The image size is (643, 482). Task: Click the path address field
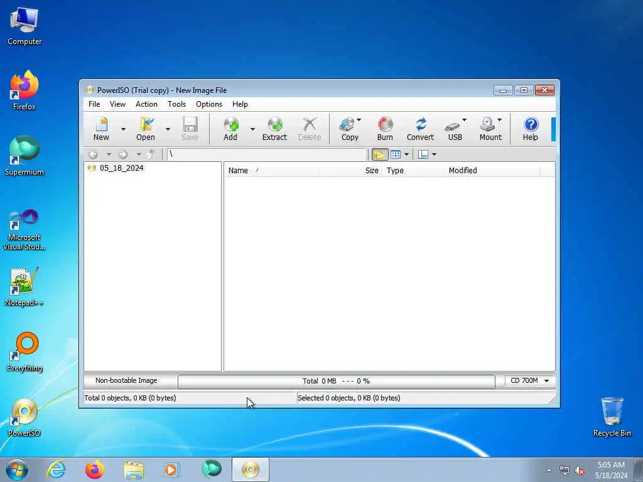click(266, 154)
